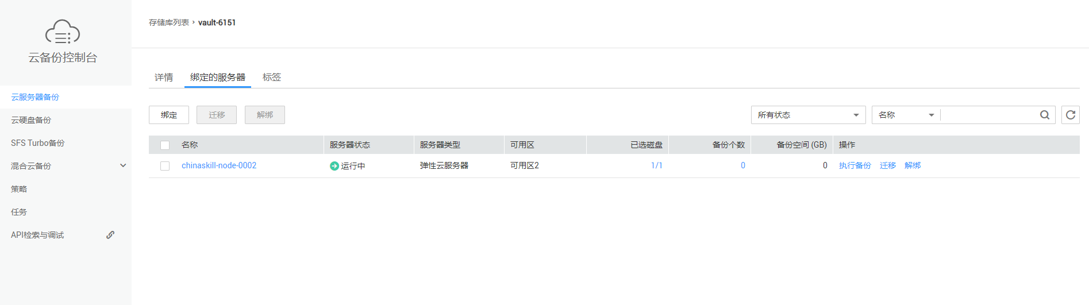Open 云硬盘备份 in the sidebar

point(31,120)
